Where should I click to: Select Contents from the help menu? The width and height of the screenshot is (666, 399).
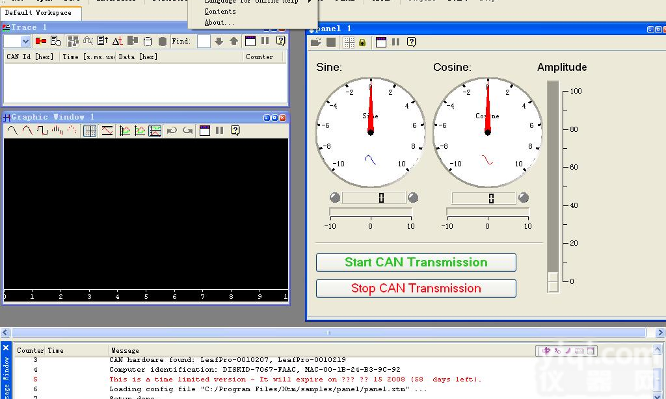[x=220, y=12]
